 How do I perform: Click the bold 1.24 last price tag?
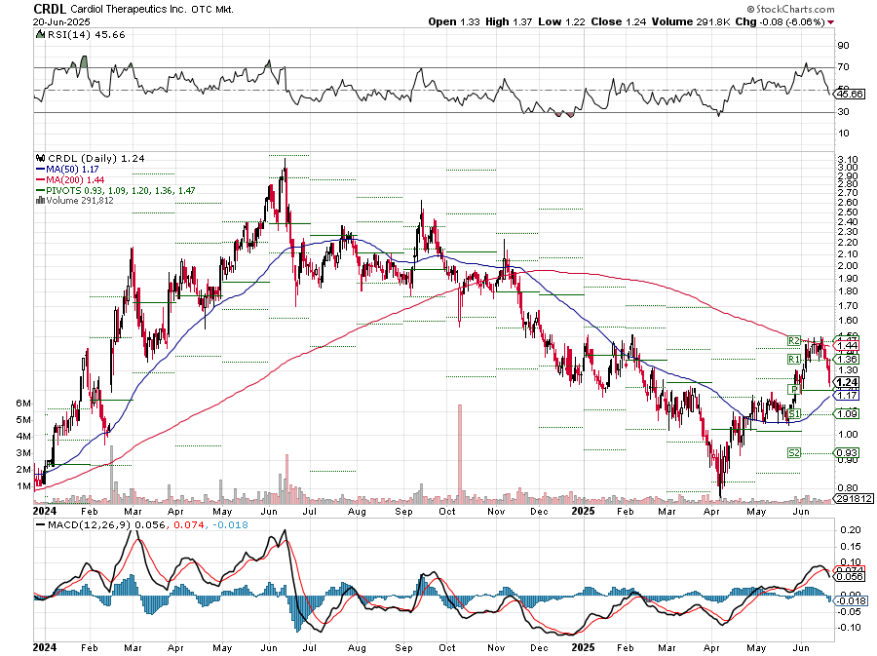pyautogui.click(x=848, y=382)
